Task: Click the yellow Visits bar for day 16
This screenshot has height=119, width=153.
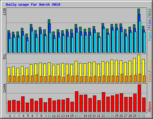Action: [x=76, y=68]
